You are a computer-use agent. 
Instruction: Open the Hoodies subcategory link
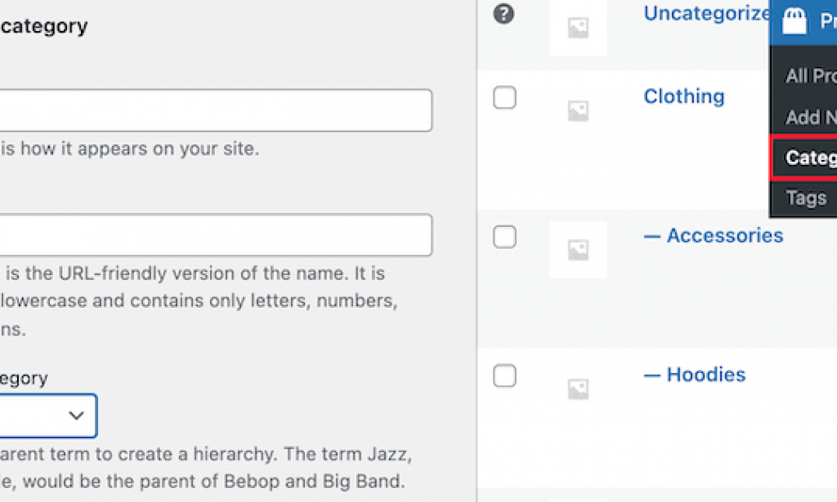coord(695,375)
